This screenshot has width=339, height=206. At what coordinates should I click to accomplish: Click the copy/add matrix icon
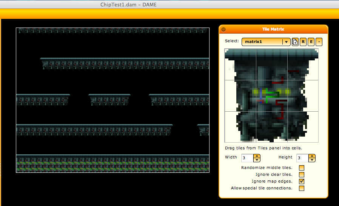295,42
